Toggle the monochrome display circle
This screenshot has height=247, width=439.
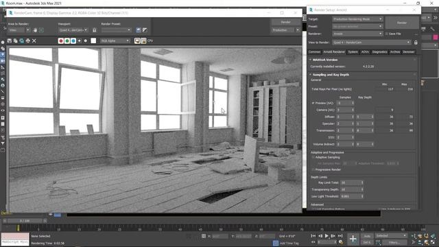(x=86, y=41)
